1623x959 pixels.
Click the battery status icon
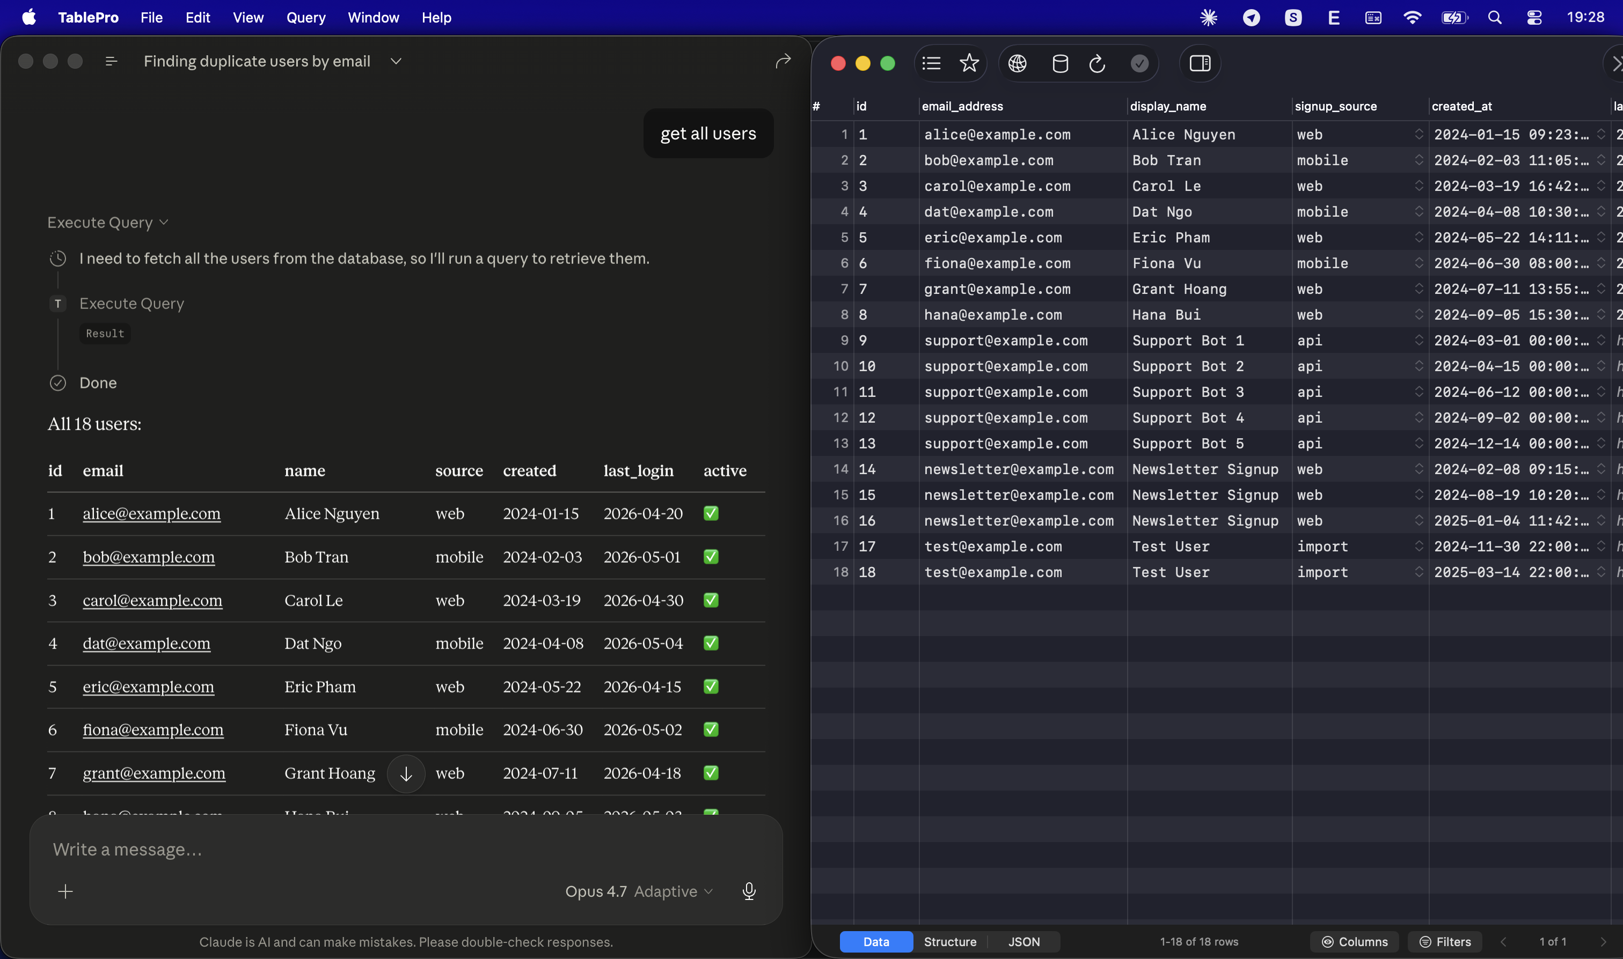click(x=1454, y=18)
